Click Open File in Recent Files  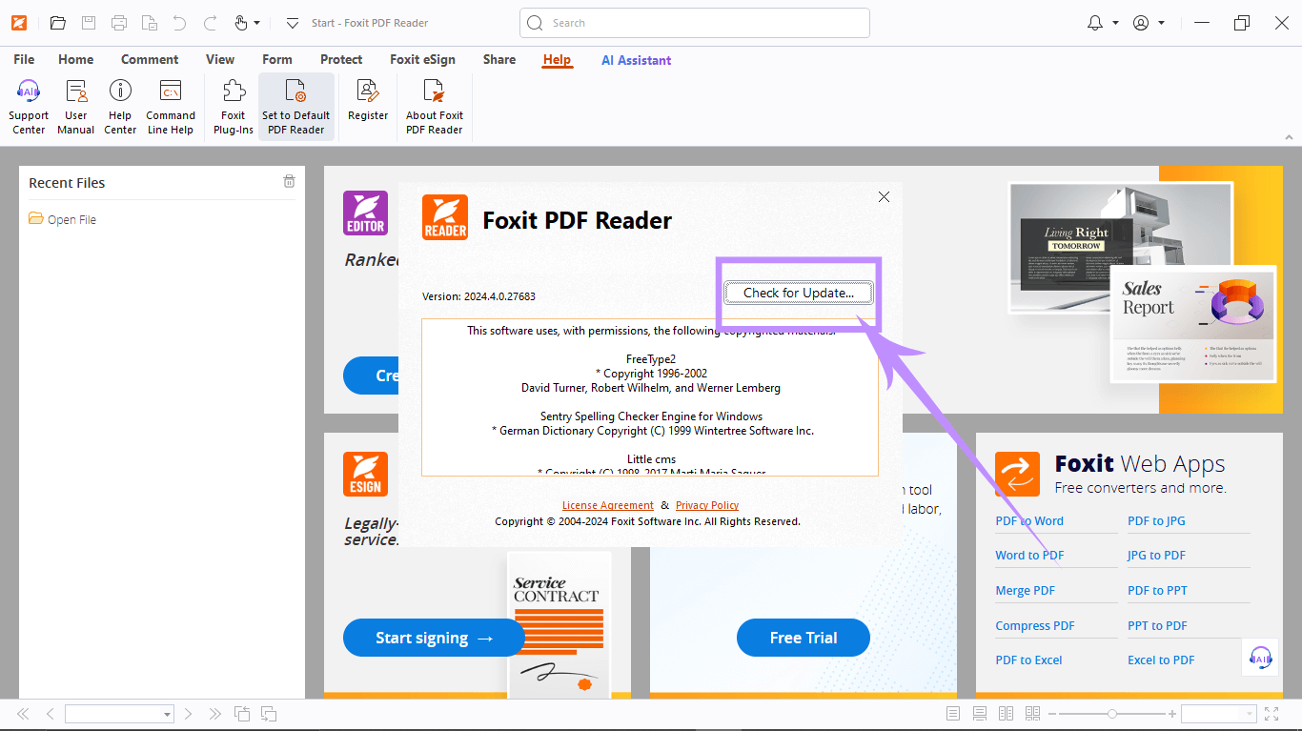[63, 219]
